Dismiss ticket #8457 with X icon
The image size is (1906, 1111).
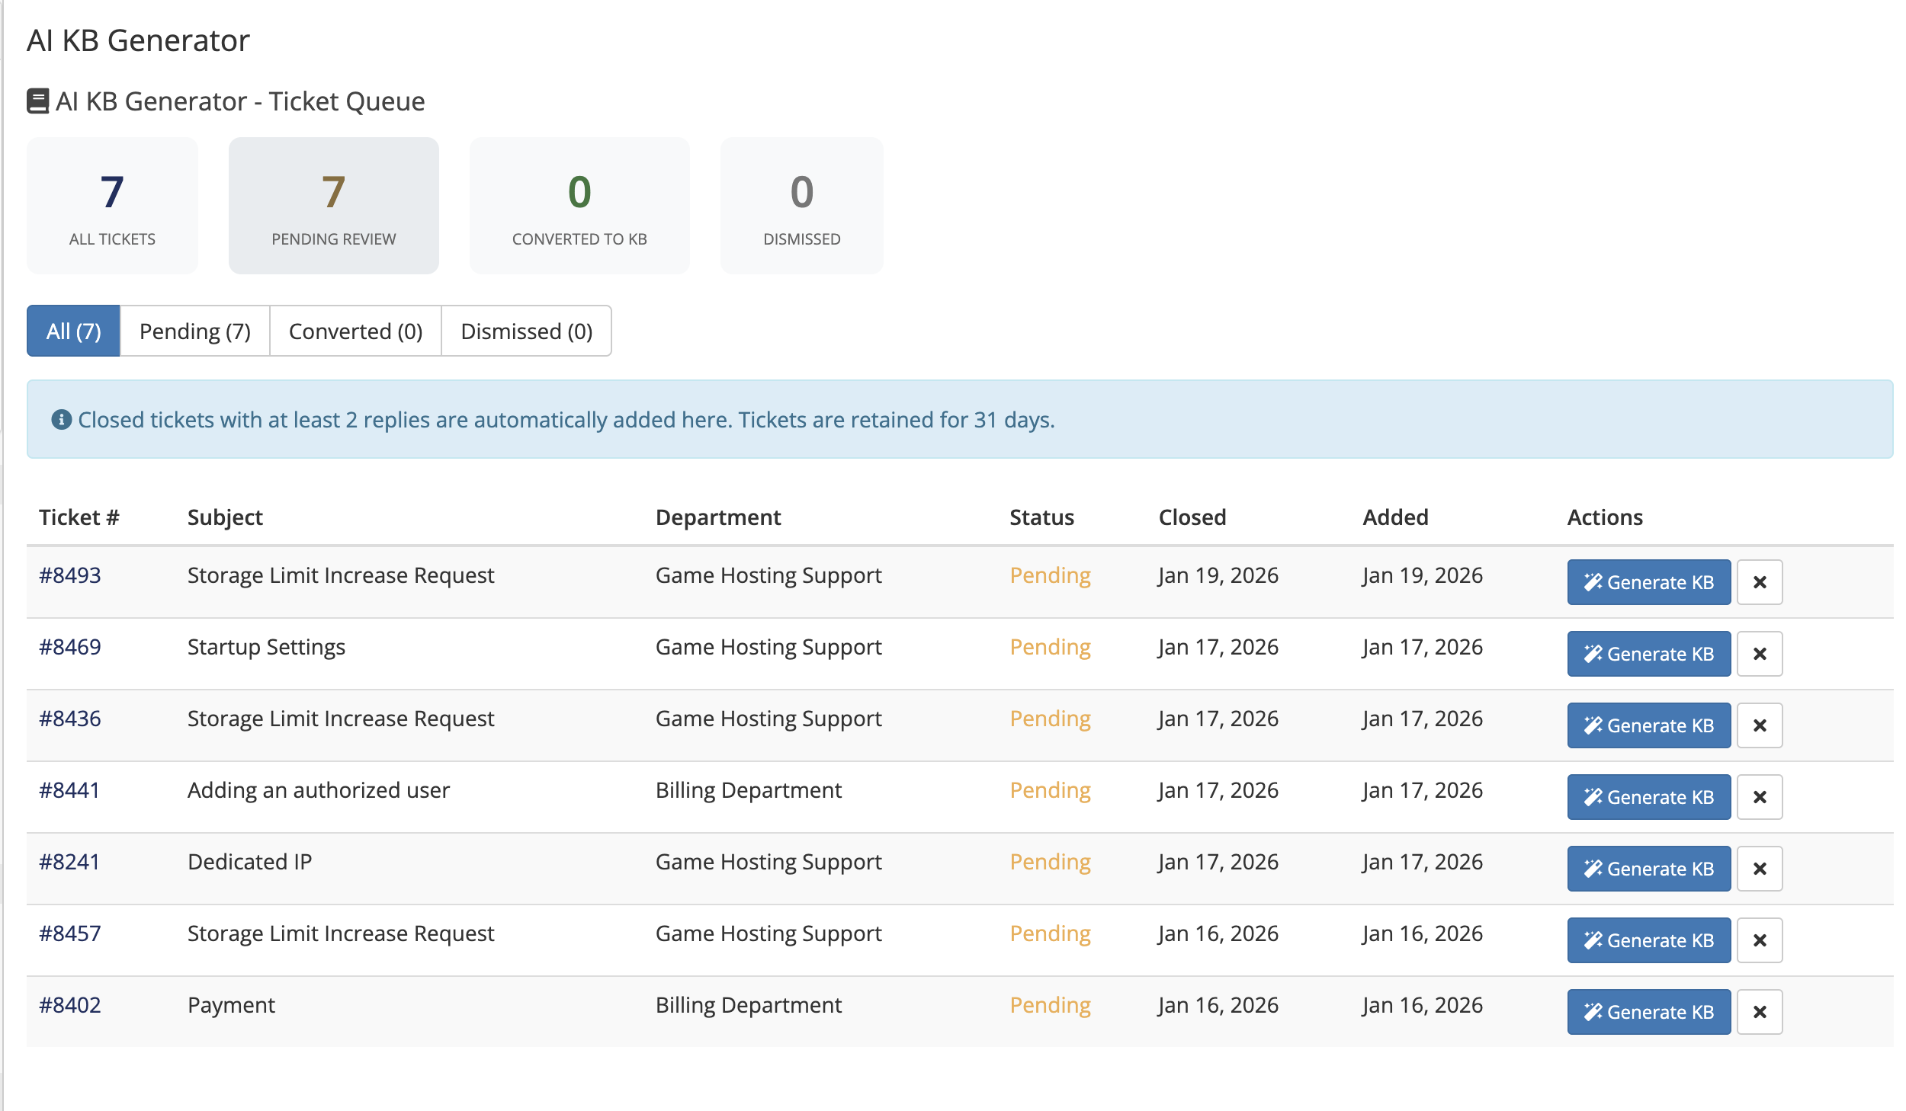1759,940
